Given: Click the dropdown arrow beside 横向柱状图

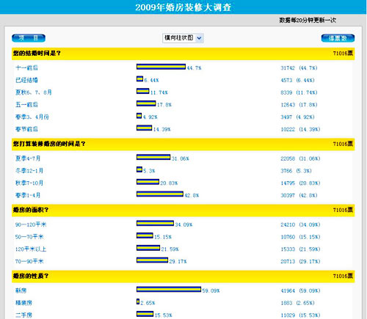Looking at the screenshot, I should tap(199, 38).
